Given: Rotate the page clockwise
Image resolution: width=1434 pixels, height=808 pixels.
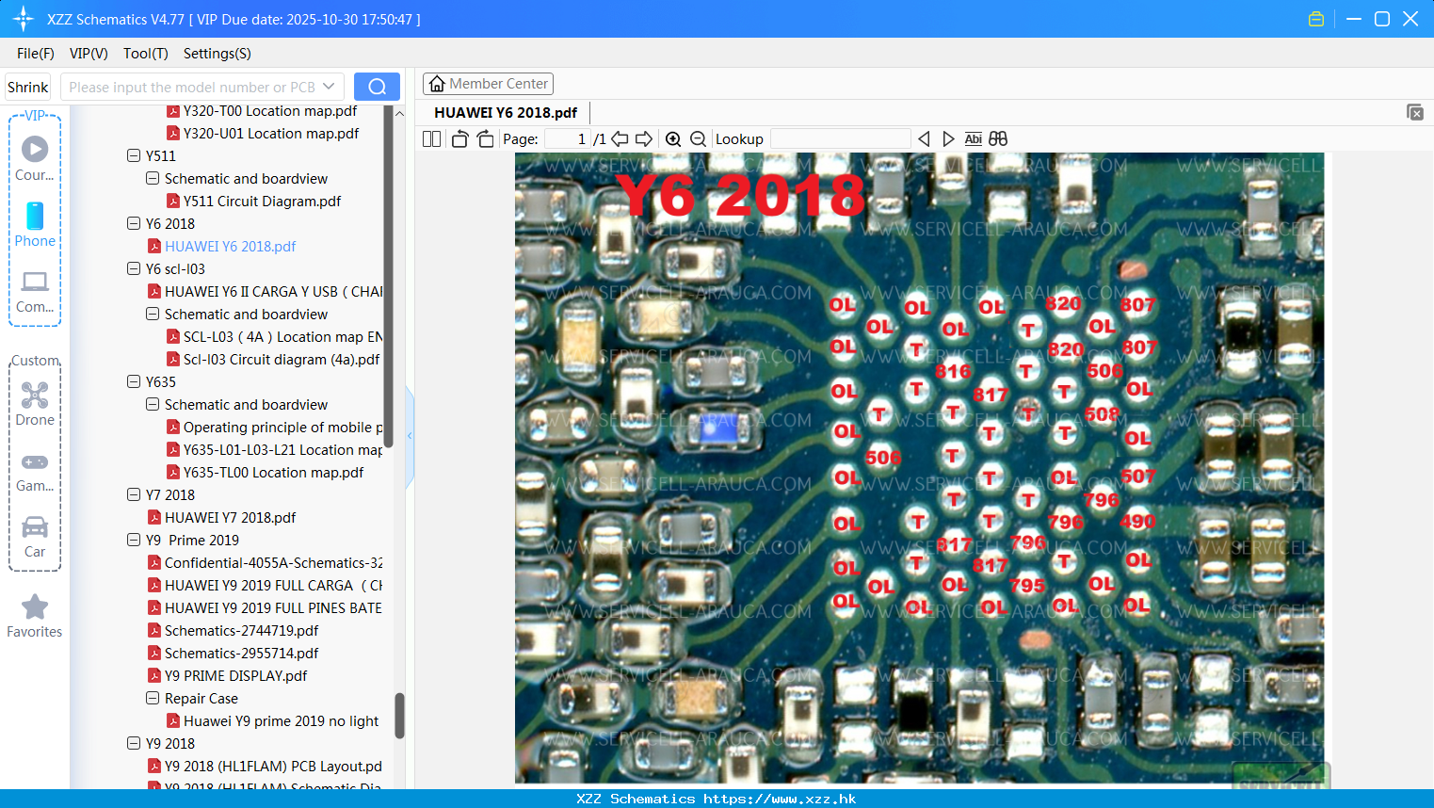Looking at the screenshot, I should tap(485, 138).
